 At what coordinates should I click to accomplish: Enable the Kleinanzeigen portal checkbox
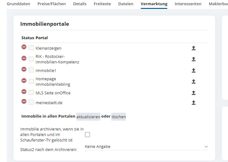click(x=31, y=48)
